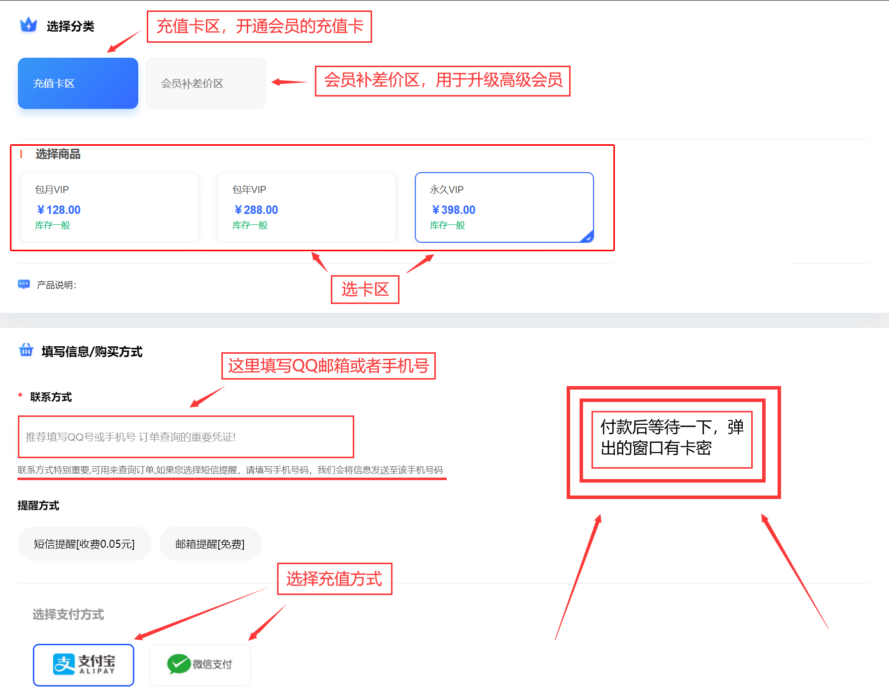Click the selected checkmark corner on 永久VIP

(588, 237)
